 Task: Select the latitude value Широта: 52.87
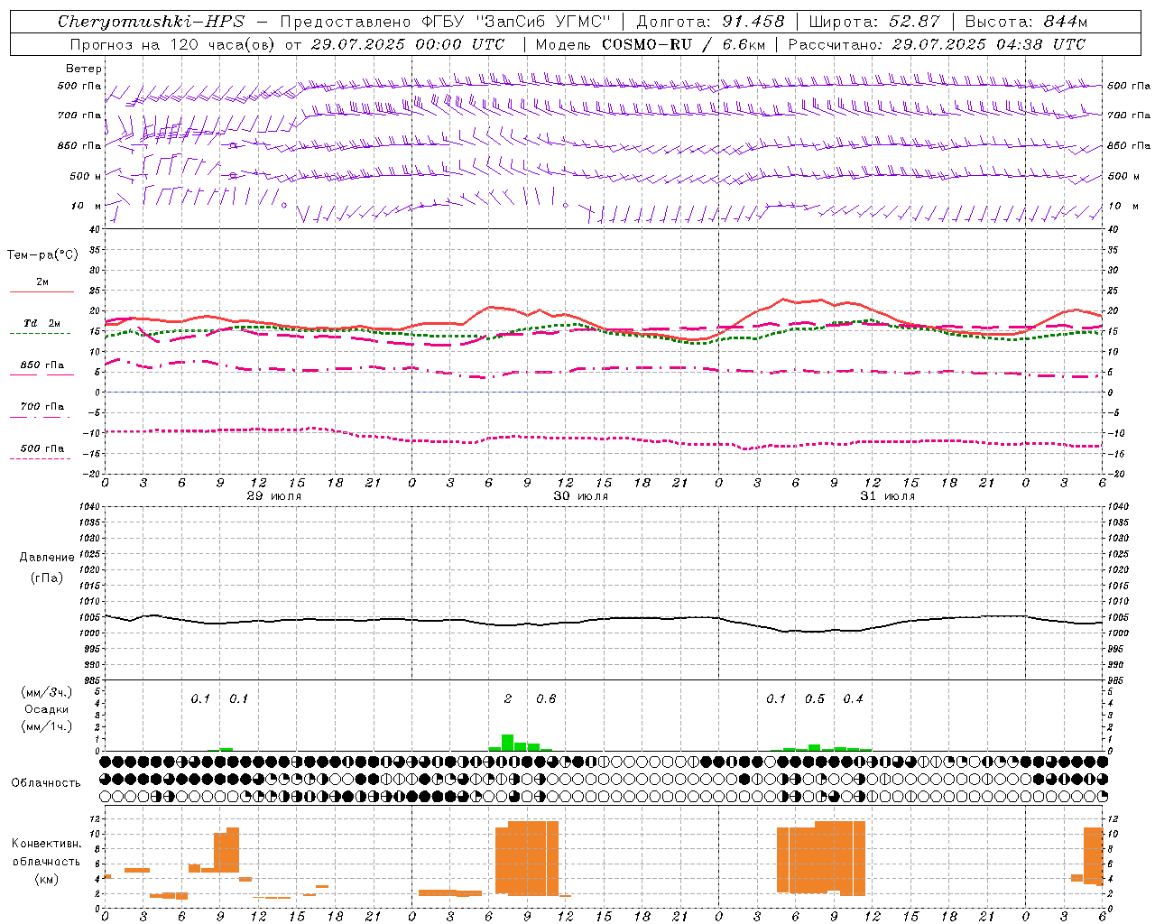(874, 22)
